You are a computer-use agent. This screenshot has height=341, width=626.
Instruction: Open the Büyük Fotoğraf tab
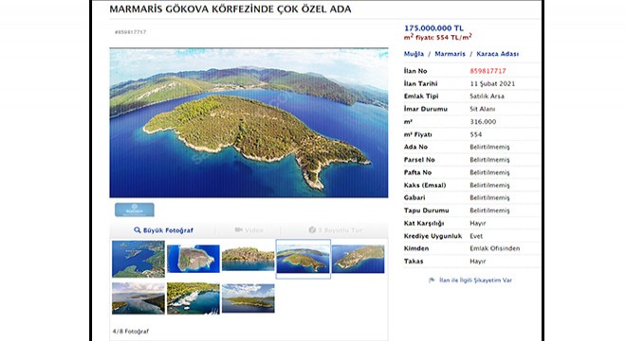click(163, 230)
